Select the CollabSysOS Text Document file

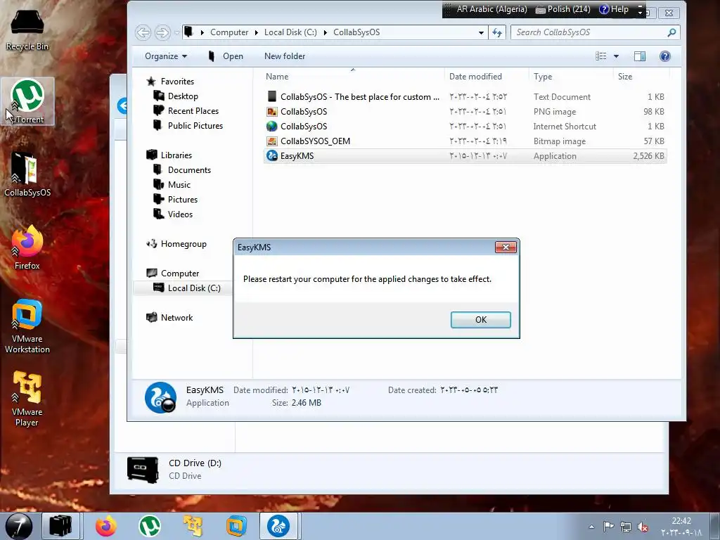coord(465,97)
